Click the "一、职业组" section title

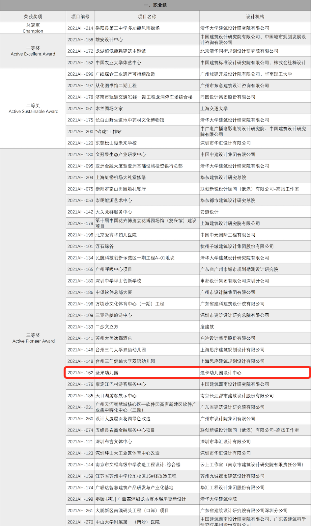click(155, 5)
